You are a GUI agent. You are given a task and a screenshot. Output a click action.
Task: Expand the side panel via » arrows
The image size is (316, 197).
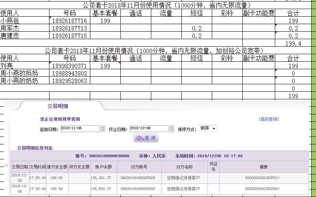click(x=6, y=165)
